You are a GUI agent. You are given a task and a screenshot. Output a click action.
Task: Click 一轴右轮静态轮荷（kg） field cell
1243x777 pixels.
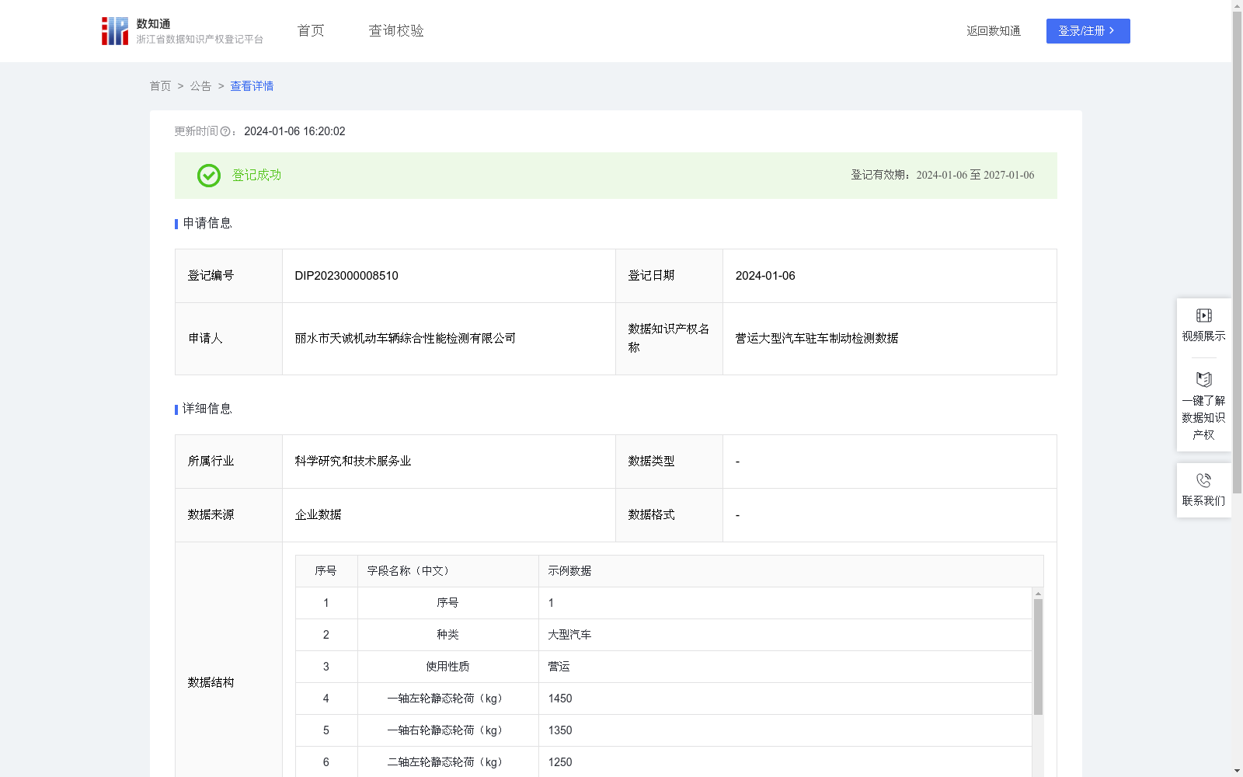[447, 730]
